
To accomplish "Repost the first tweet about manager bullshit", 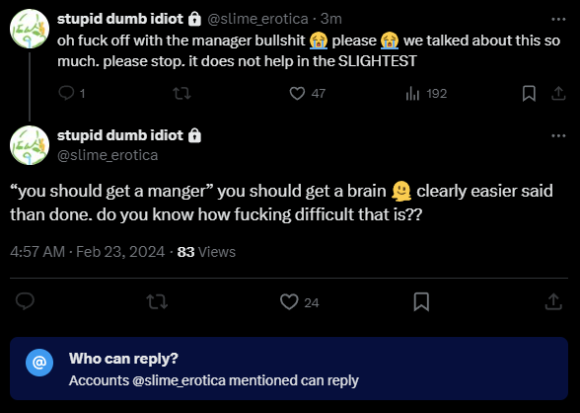I will pyautogui.click(x=181, y=93).
